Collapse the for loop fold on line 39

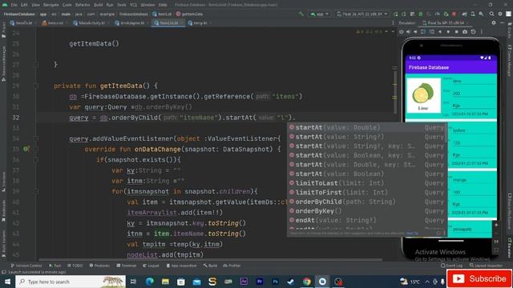click(35, 191)
